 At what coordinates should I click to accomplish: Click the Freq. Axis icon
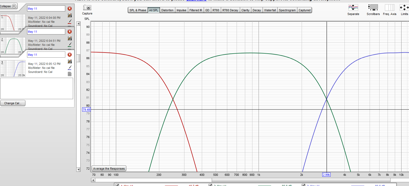(x=389, y=7)
